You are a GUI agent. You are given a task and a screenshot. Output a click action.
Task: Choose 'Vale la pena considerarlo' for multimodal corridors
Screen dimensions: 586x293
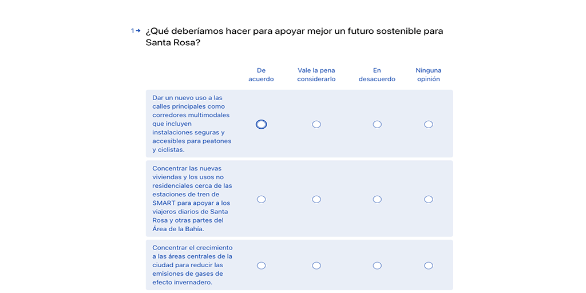316,124
